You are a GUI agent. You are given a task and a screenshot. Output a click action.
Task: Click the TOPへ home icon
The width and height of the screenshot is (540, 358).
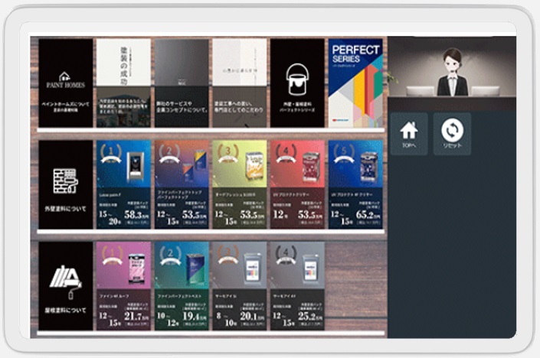409,133
